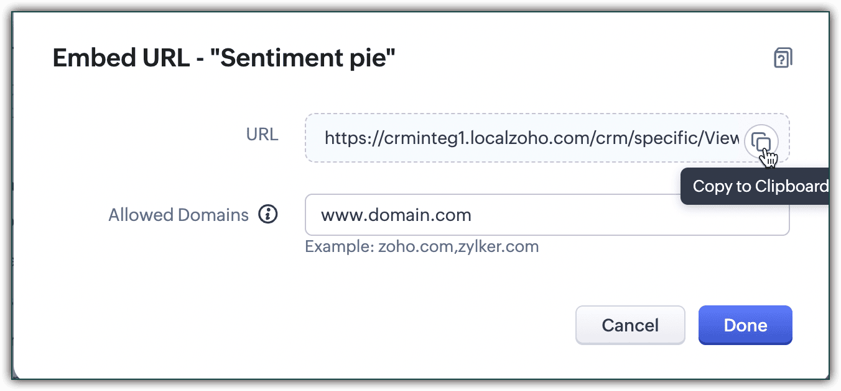
Task: Click the "Allowed Domains" label
Action: 178,215
